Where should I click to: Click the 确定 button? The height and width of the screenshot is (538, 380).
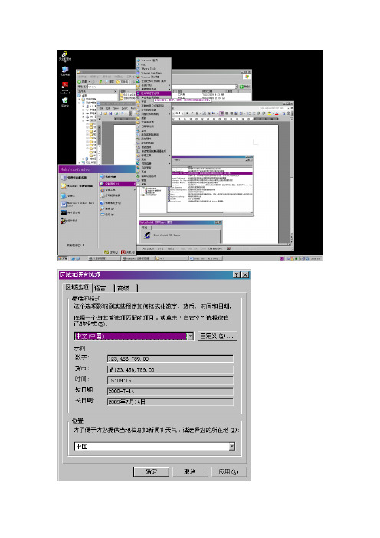[x=151, y=472]
